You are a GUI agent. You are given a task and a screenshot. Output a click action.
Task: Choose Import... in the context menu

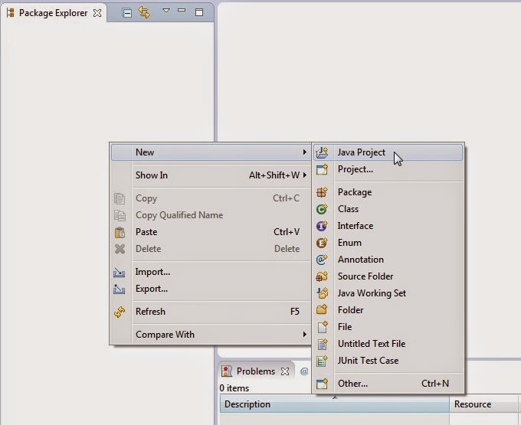click(211, 273)
